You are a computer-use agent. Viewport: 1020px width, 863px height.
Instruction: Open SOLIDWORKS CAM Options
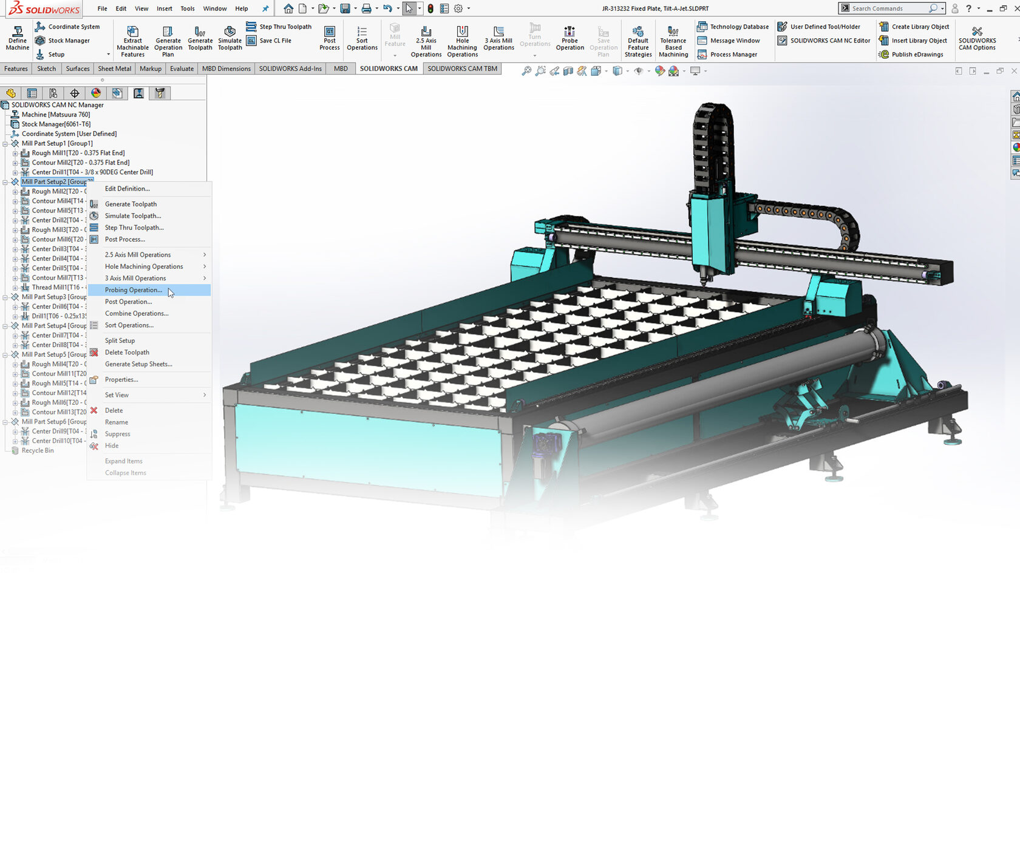tap(977, 38)
